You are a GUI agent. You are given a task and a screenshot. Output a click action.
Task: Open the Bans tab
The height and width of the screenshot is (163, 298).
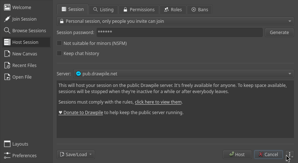click(200, 9)
